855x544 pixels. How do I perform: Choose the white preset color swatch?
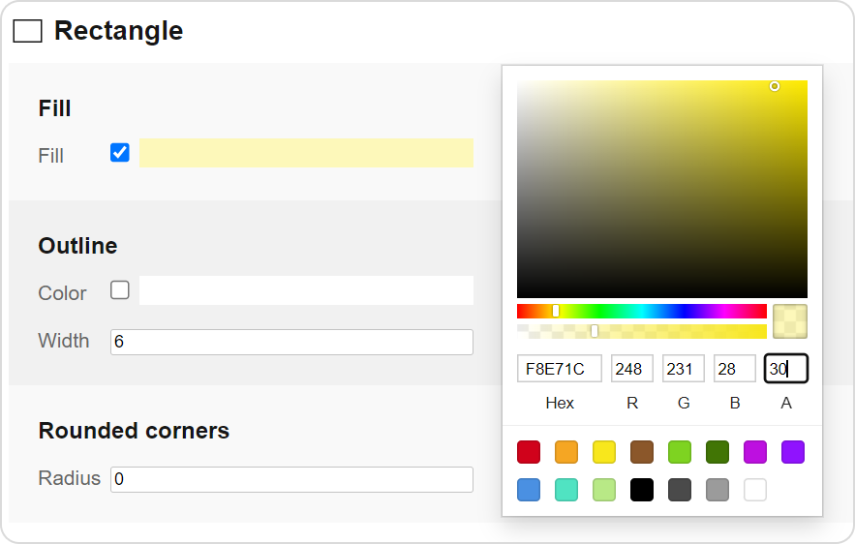click(x=755, y=490)
